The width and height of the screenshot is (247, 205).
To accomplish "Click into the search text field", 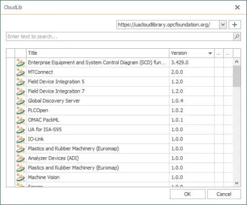I will click(x=120, y=36).
